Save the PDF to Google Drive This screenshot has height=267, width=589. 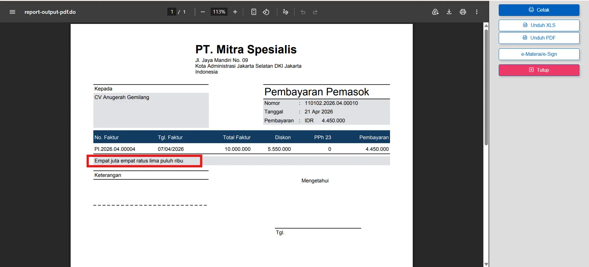(x=435, y=12)
